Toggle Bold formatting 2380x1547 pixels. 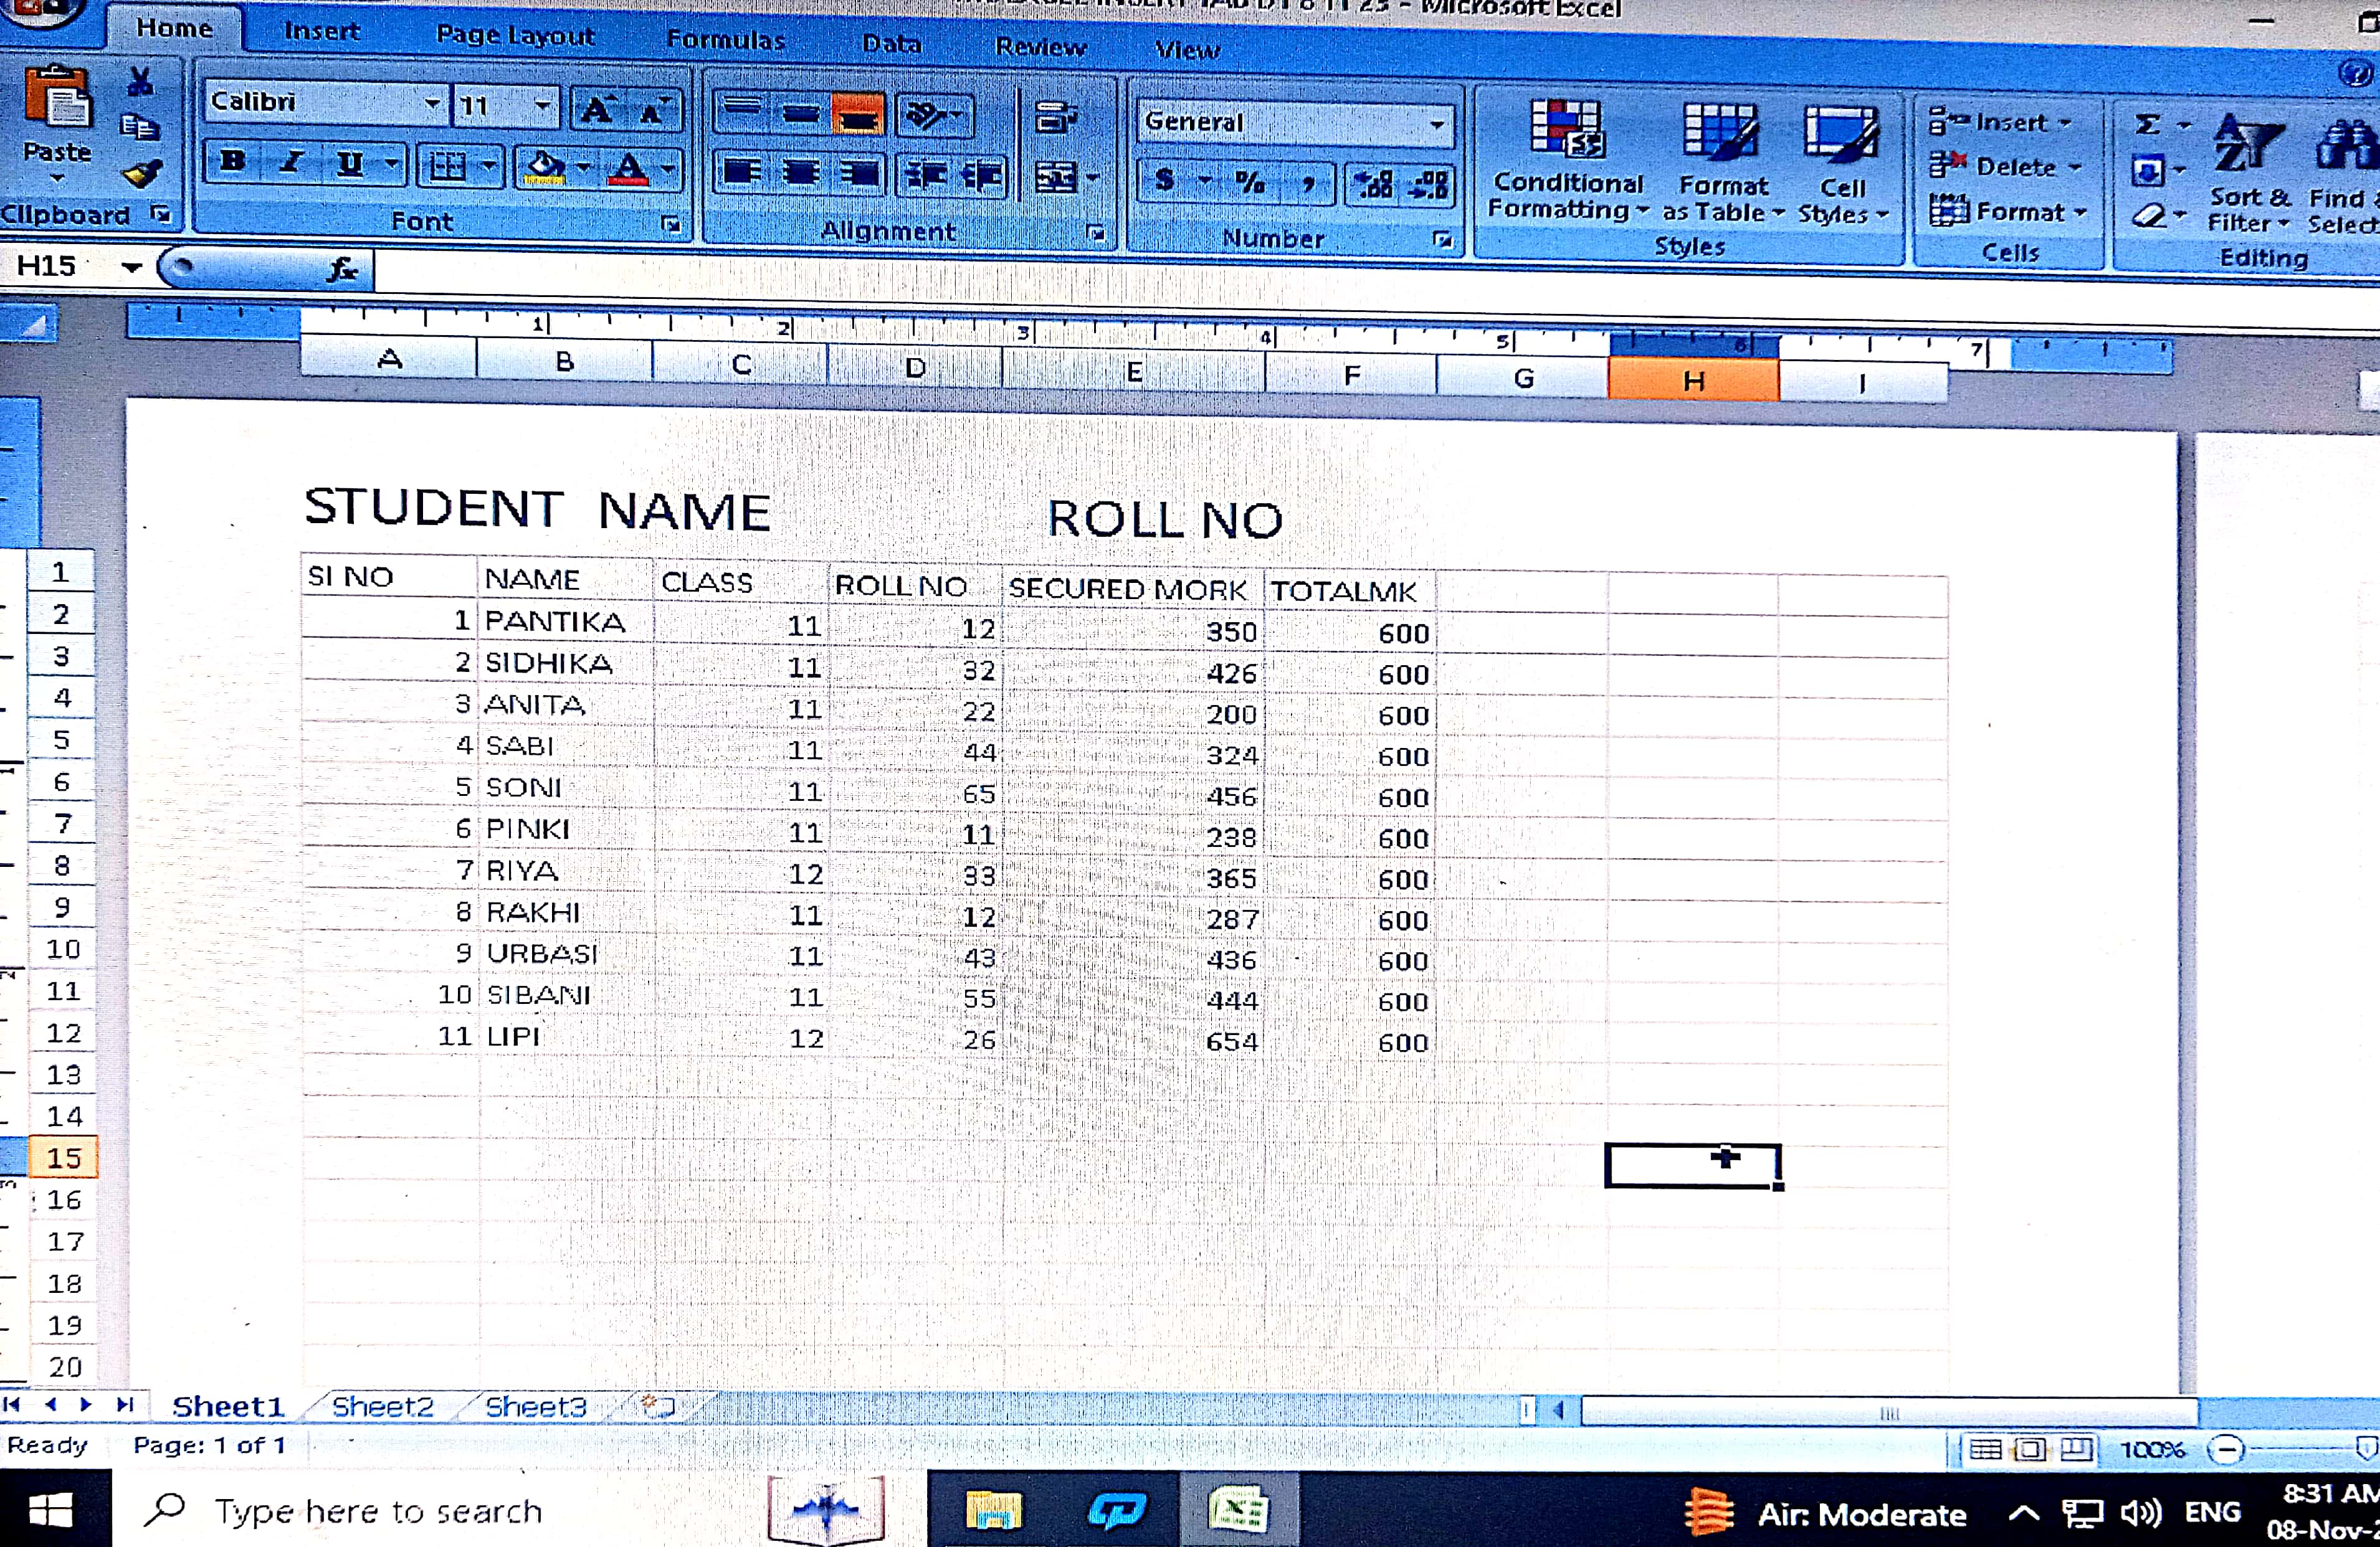[233, 162]
